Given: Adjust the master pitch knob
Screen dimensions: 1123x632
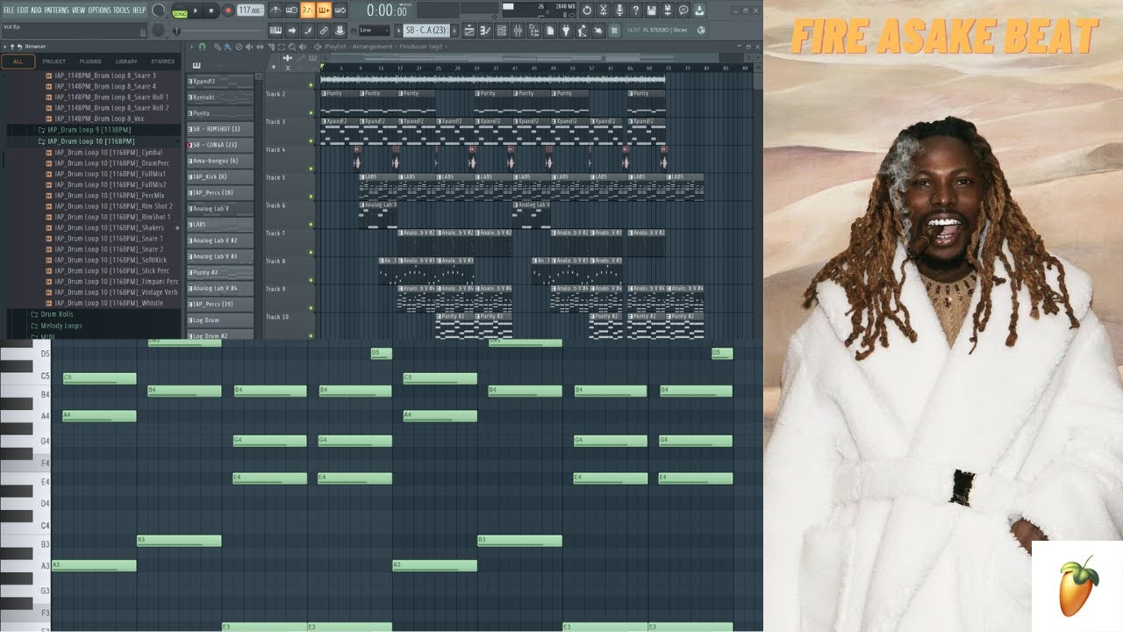Looking at the screenshot, I should pos(158,30).
